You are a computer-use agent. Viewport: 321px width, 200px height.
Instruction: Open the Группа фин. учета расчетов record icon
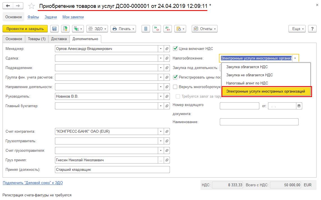pos(167,77)
